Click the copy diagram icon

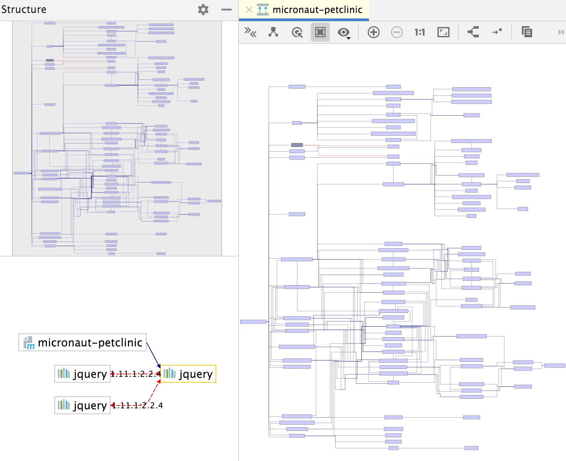[527, 32]
